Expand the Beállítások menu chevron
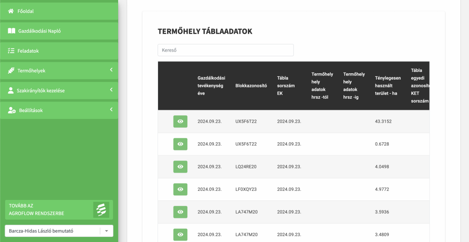This screenshot has width=469, height=242. (111, 110)
